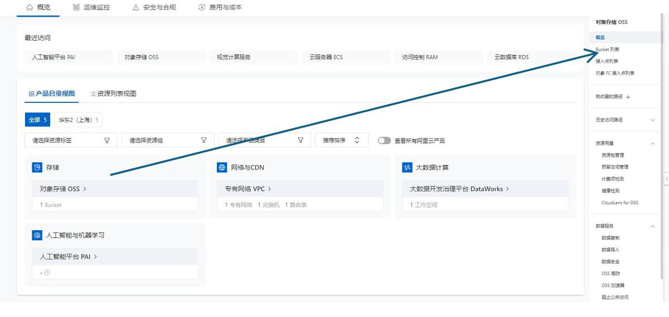
Task: Go to the 费用与成本 tab
Action: pyautogui.click(x=220, y=7)
